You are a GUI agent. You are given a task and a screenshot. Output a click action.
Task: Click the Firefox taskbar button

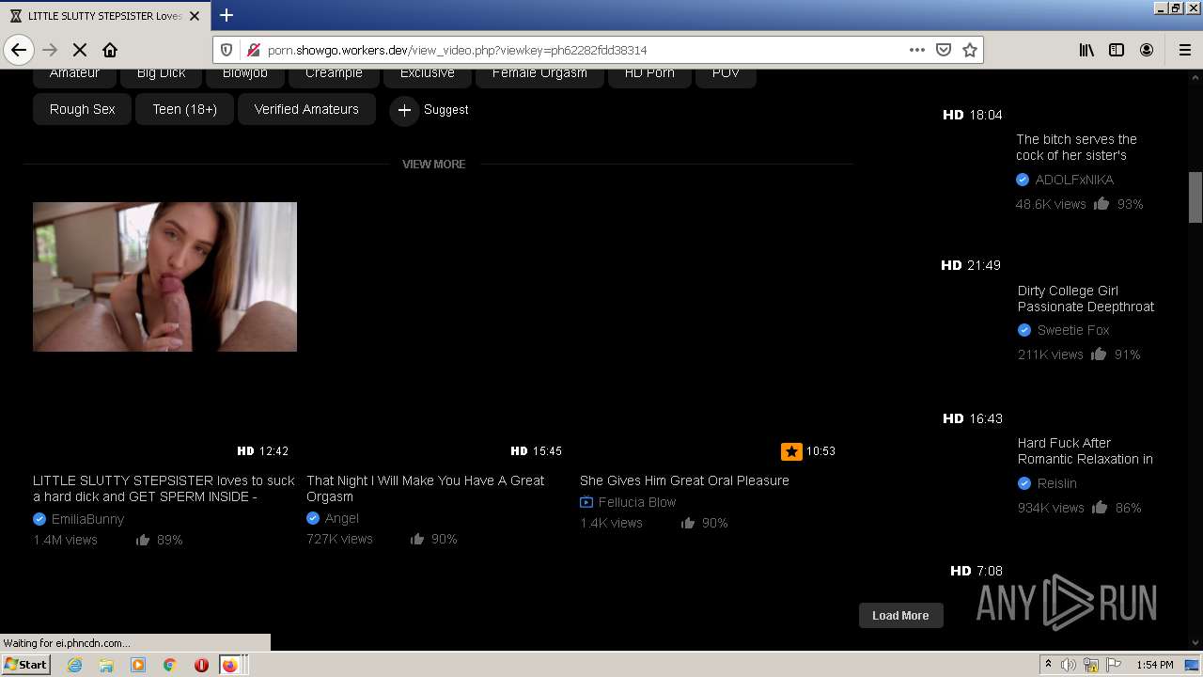coord(232,665)
